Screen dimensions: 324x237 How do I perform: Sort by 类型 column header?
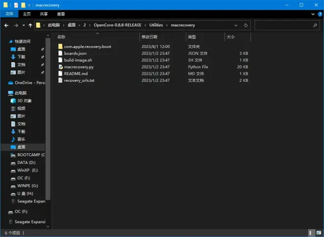click(192, 37)
